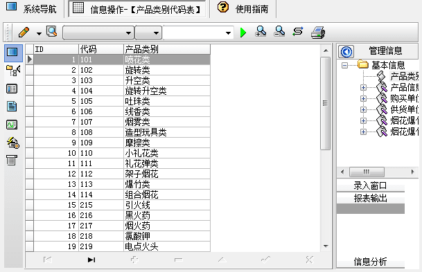Click the lightning settings sidebar icon
422x272 pixels.
click(12, 143)
